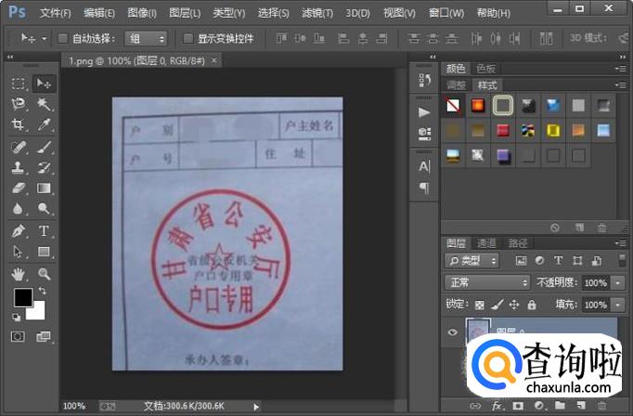This screenshot has width=633, height=416.
Task: Switch to the 通道 tab
Action: coord(486,243)
